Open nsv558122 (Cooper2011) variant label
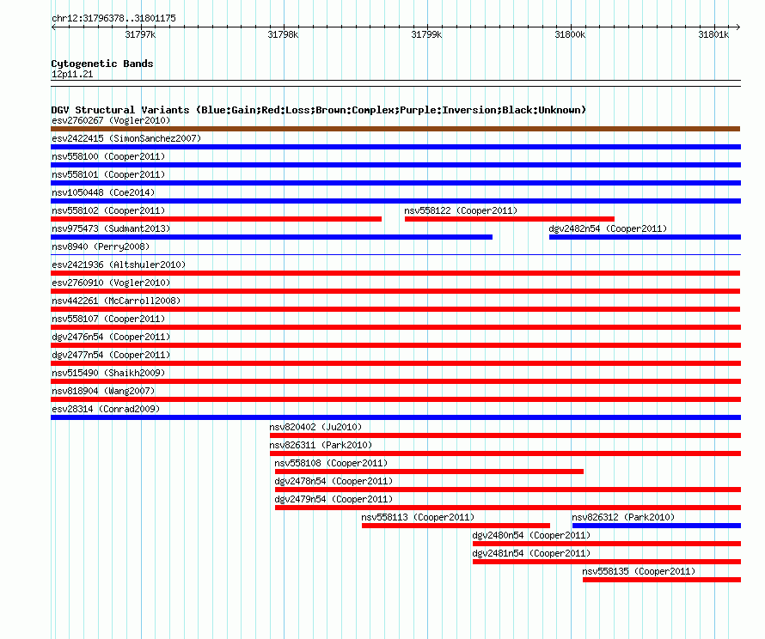 461,210
